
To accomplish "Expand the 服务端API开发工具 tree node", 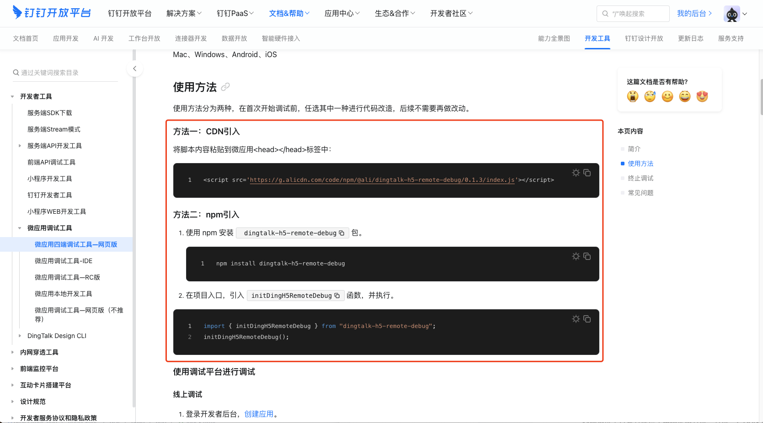I will pyautogui.click(x=20, y=146).
